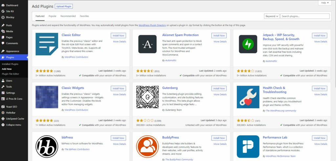
Task: Click the Appearance paintbrush icon
Action: tap(3, 51)
